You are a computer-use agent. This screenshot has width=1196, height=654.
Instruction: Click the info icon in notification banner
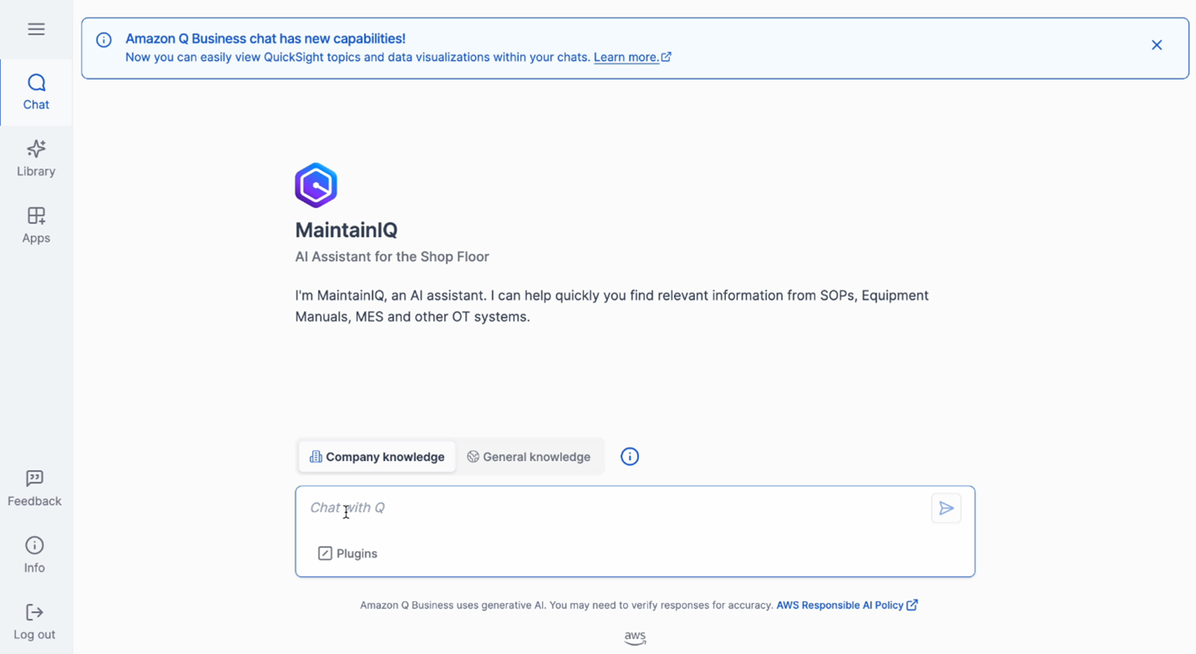click(104, 40)
